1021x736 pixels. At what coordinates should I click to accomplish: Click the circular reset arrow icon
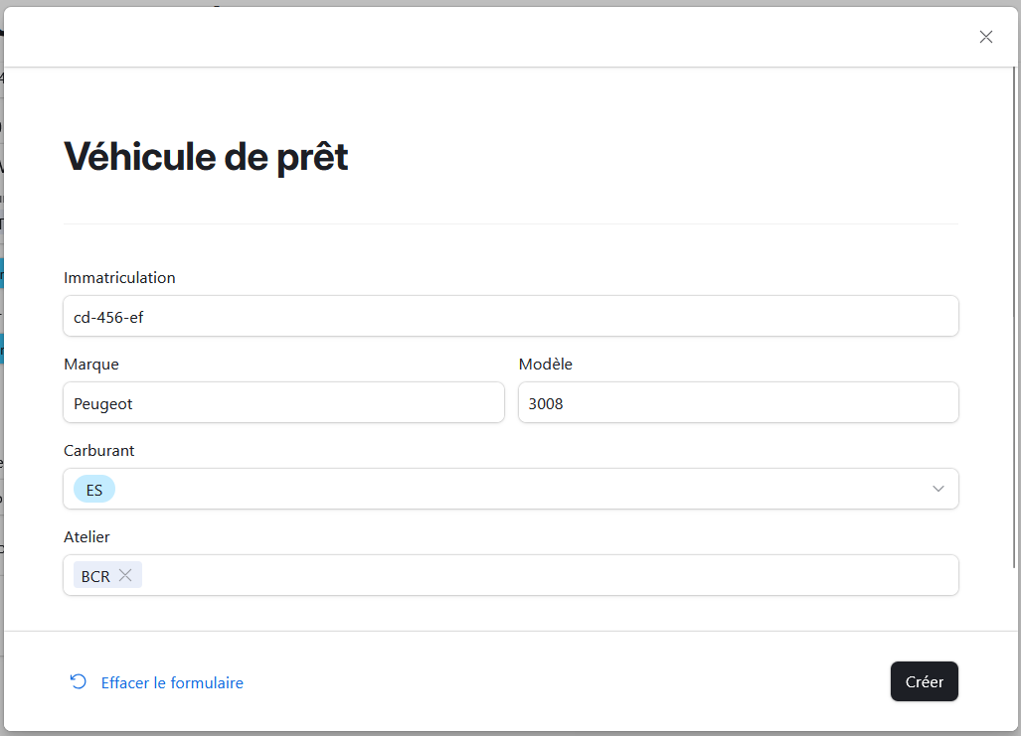[78, 681]
